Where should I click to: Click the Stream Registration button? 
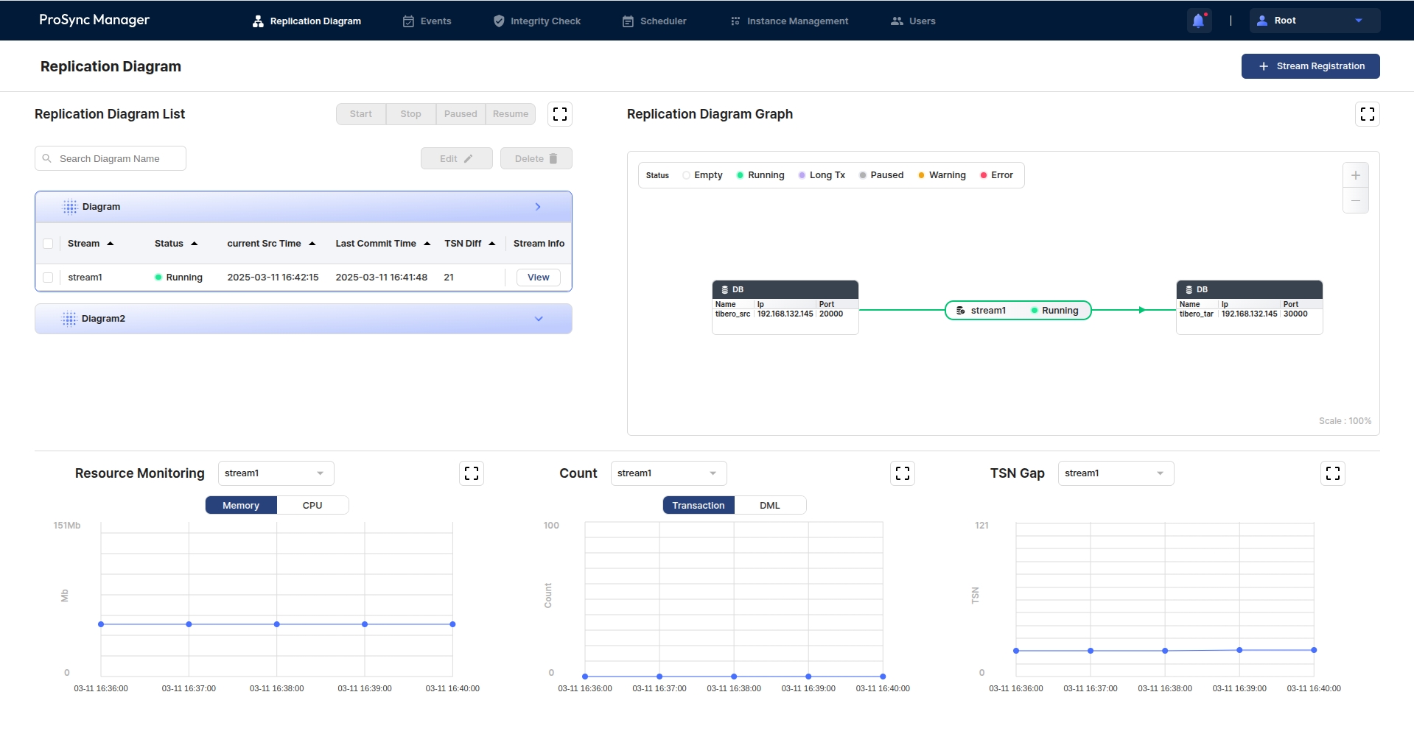[x=1310, y=66]
